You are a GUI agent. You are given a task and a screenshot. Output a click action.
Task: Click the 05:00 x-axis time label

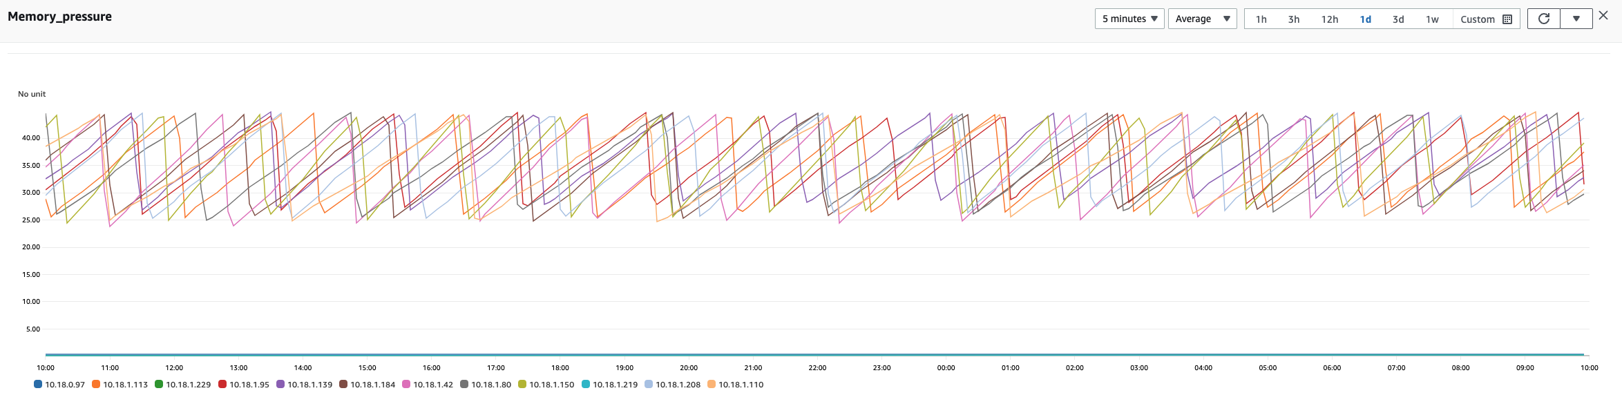[x=1268, y=368]
